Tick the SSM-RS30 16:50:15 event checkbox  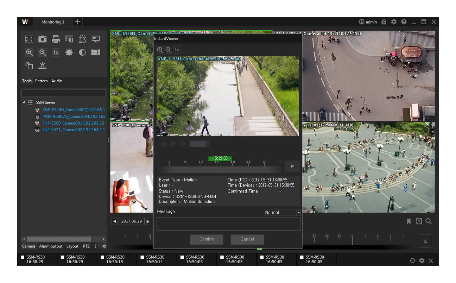pos(103,257)
